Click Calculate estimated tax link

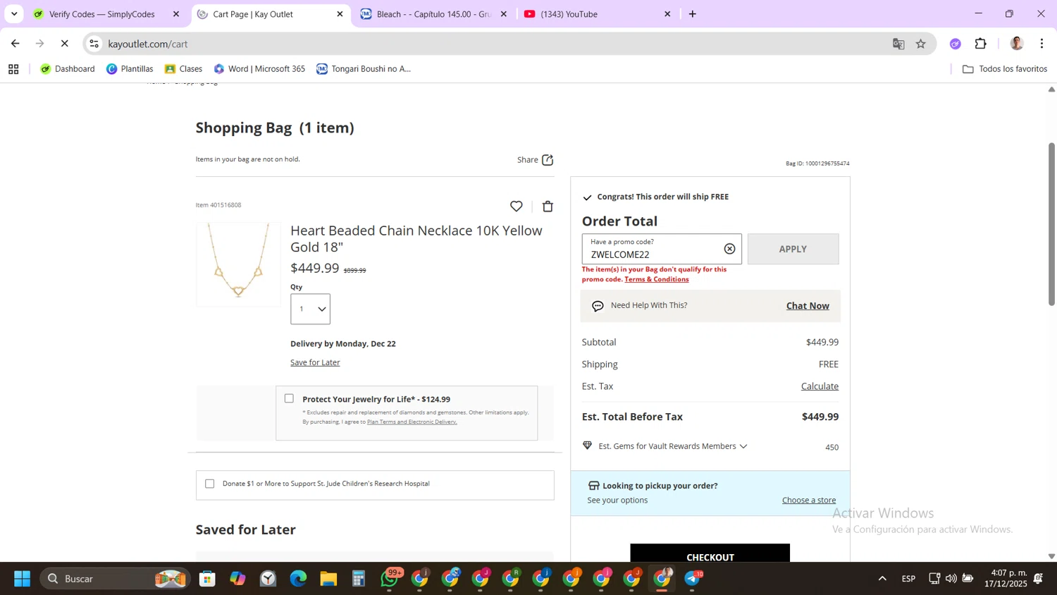click(820, 386)
